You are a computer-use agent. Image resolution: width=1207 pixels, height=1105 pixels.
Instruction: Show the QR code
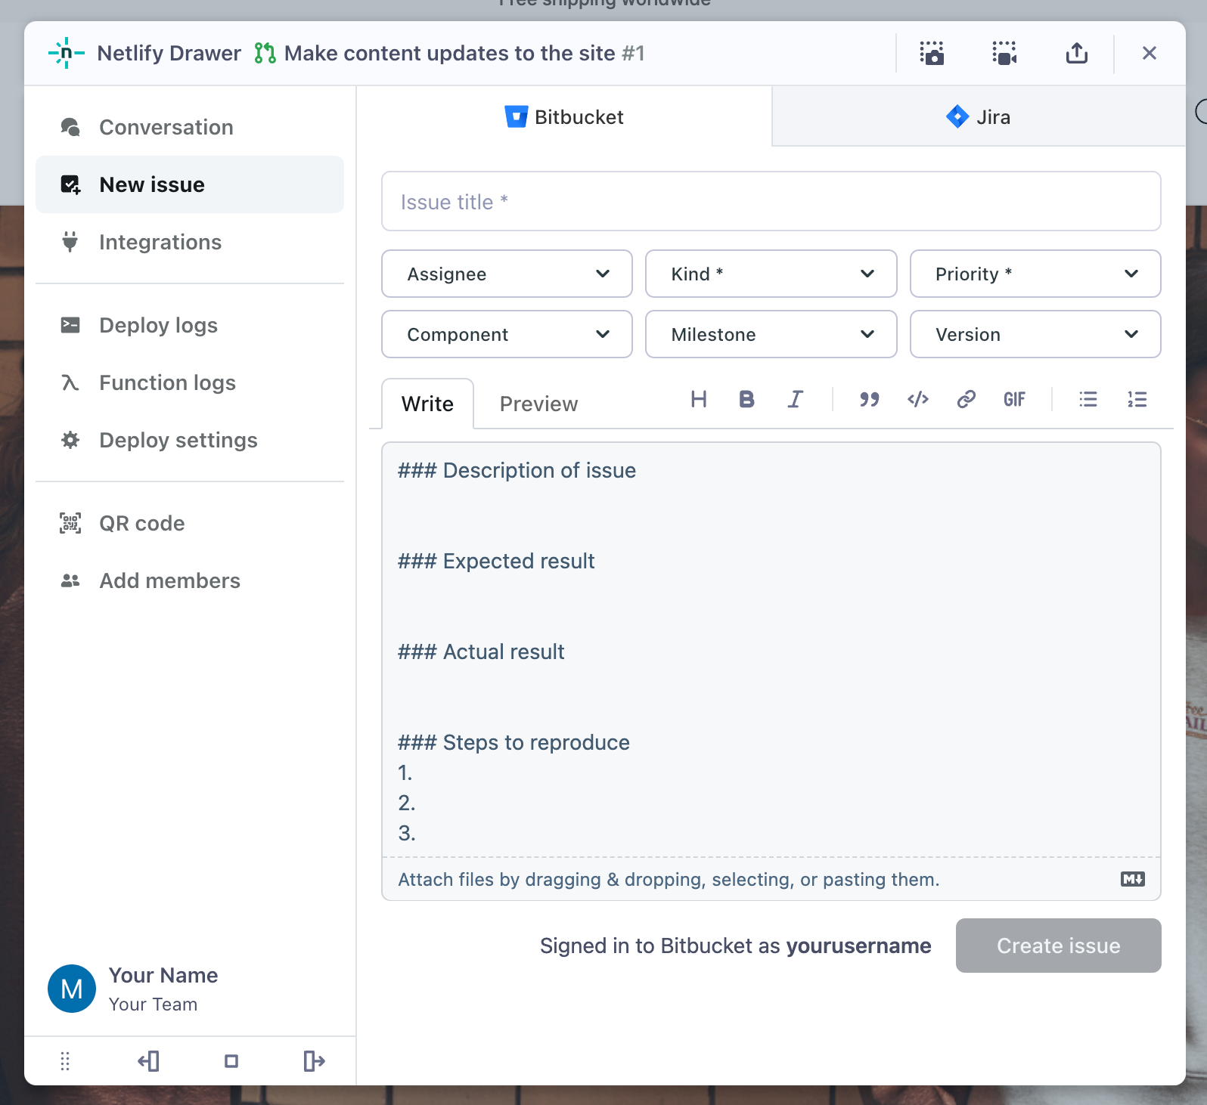tap(190, 523)
